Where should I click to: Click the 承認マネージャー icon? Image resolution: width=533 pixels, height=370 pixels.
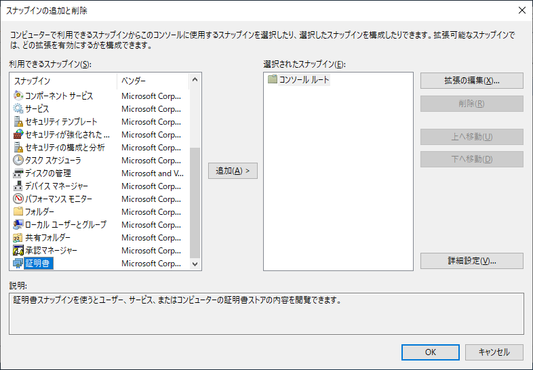coord(18,251)
